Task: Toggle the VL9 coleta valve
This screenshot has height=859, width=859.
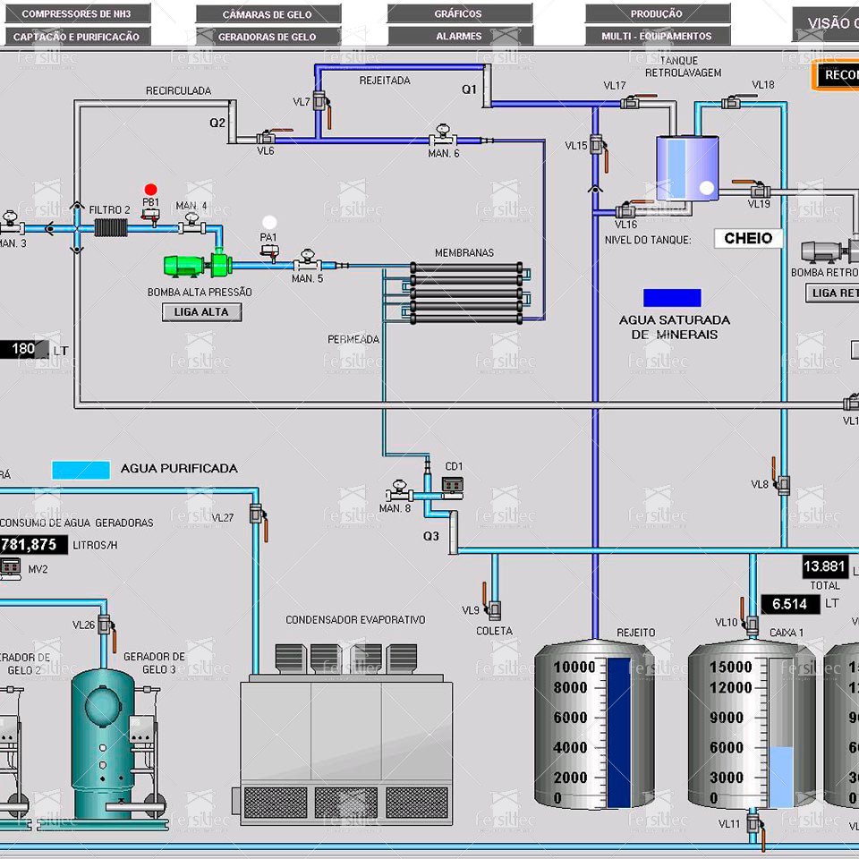Action: click(491, 602)
